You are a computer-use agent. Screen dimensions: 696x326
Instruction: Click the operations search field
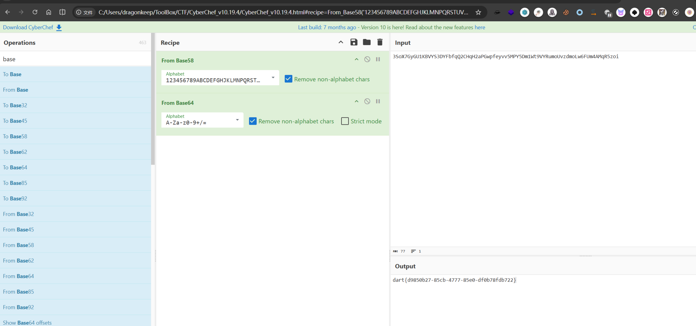pos(75,59)
